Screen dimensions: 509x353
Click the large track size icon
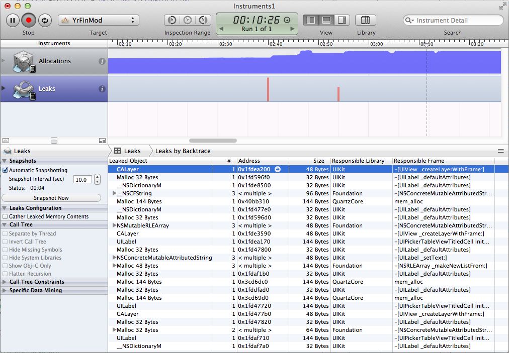tap(102, 141)
